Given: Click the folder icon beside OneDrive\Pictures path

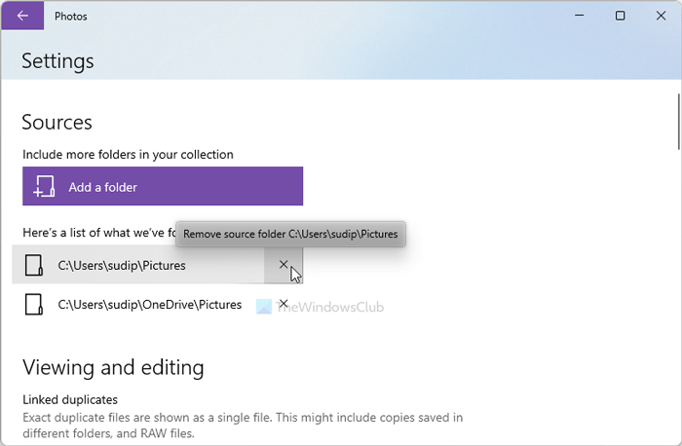Looking at the screenshot, I should (34, 305).
